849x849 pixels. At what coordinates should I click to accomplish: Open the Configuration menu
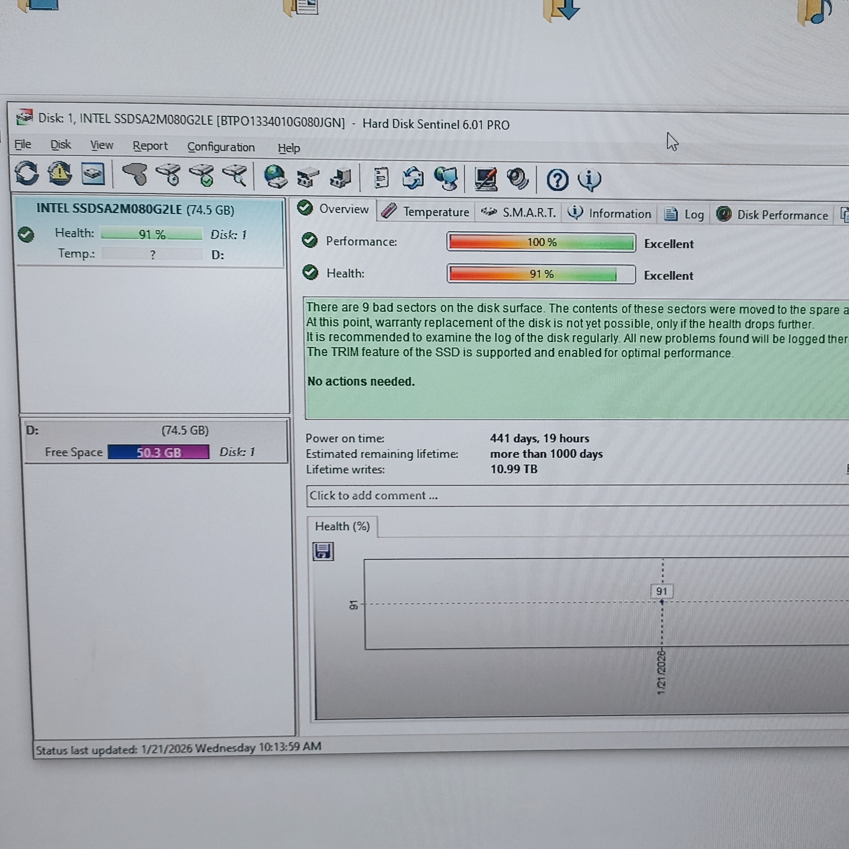pyautogui.click(x=221, y=147)
